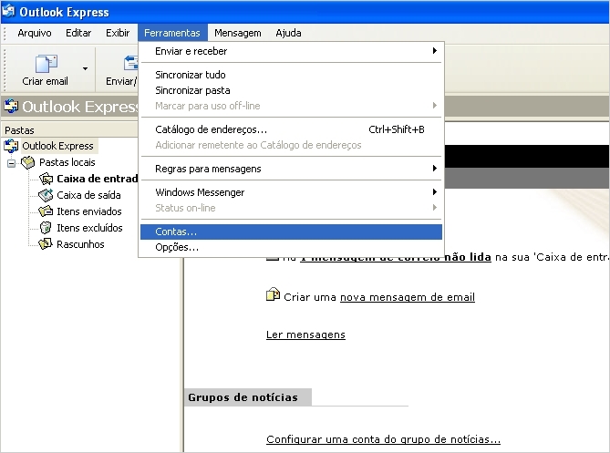
Task: Select the Rascunhos folder icon
Action: point(46,244)
